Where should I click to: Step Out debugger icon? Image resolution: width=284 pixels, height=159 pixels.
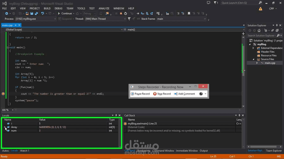[x=152, y=14]
